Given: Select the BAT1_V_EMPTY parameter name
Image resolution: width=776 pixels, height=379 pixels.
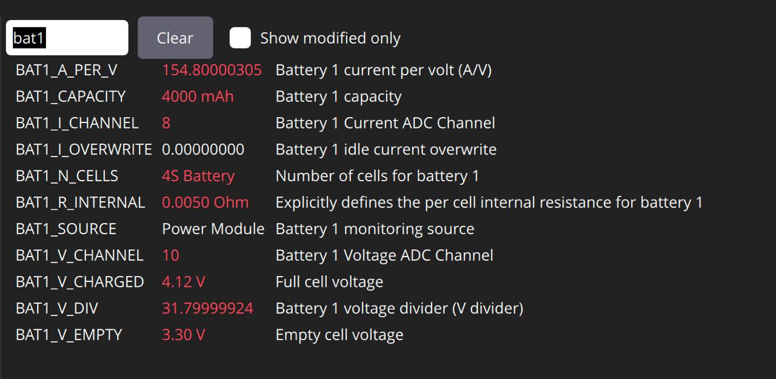Looking at the screenshot, I should pyautogui.click(x=69, y=335).
